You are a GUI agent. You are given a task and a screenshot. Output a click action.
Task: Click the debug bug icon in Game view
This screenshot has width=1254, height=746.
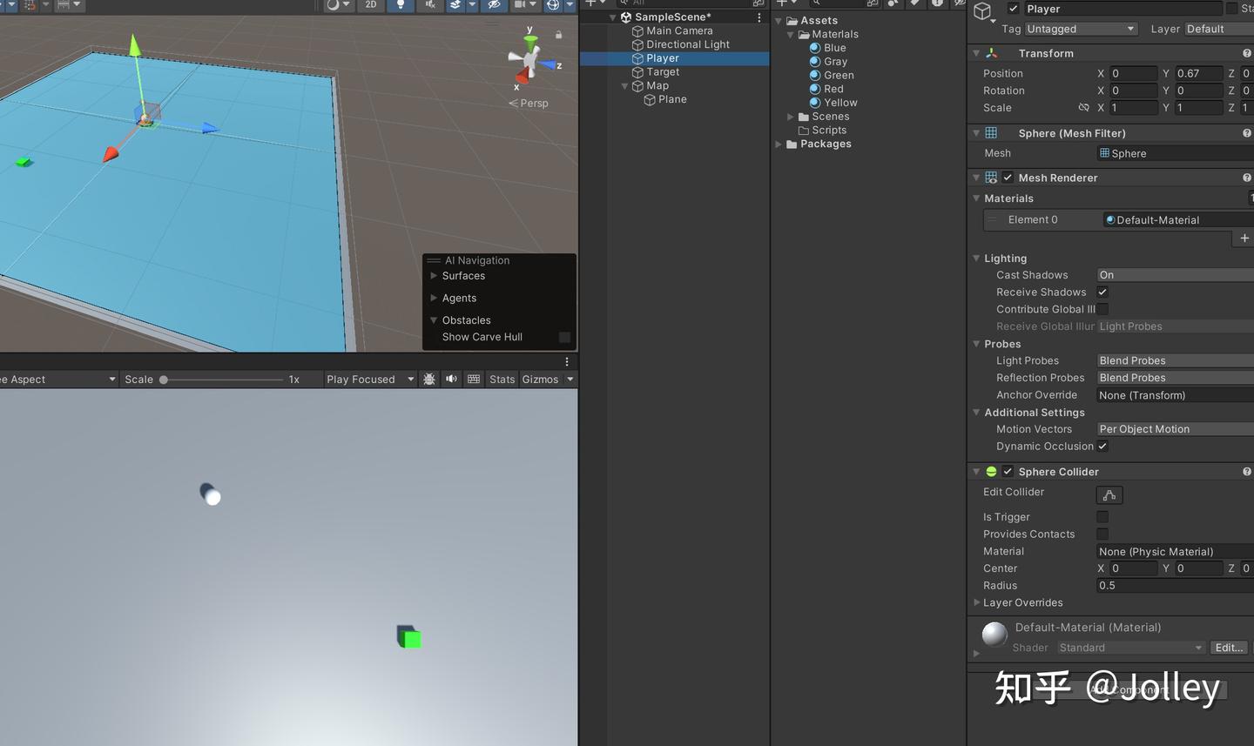pyautogui.click(x=429, y=379)
